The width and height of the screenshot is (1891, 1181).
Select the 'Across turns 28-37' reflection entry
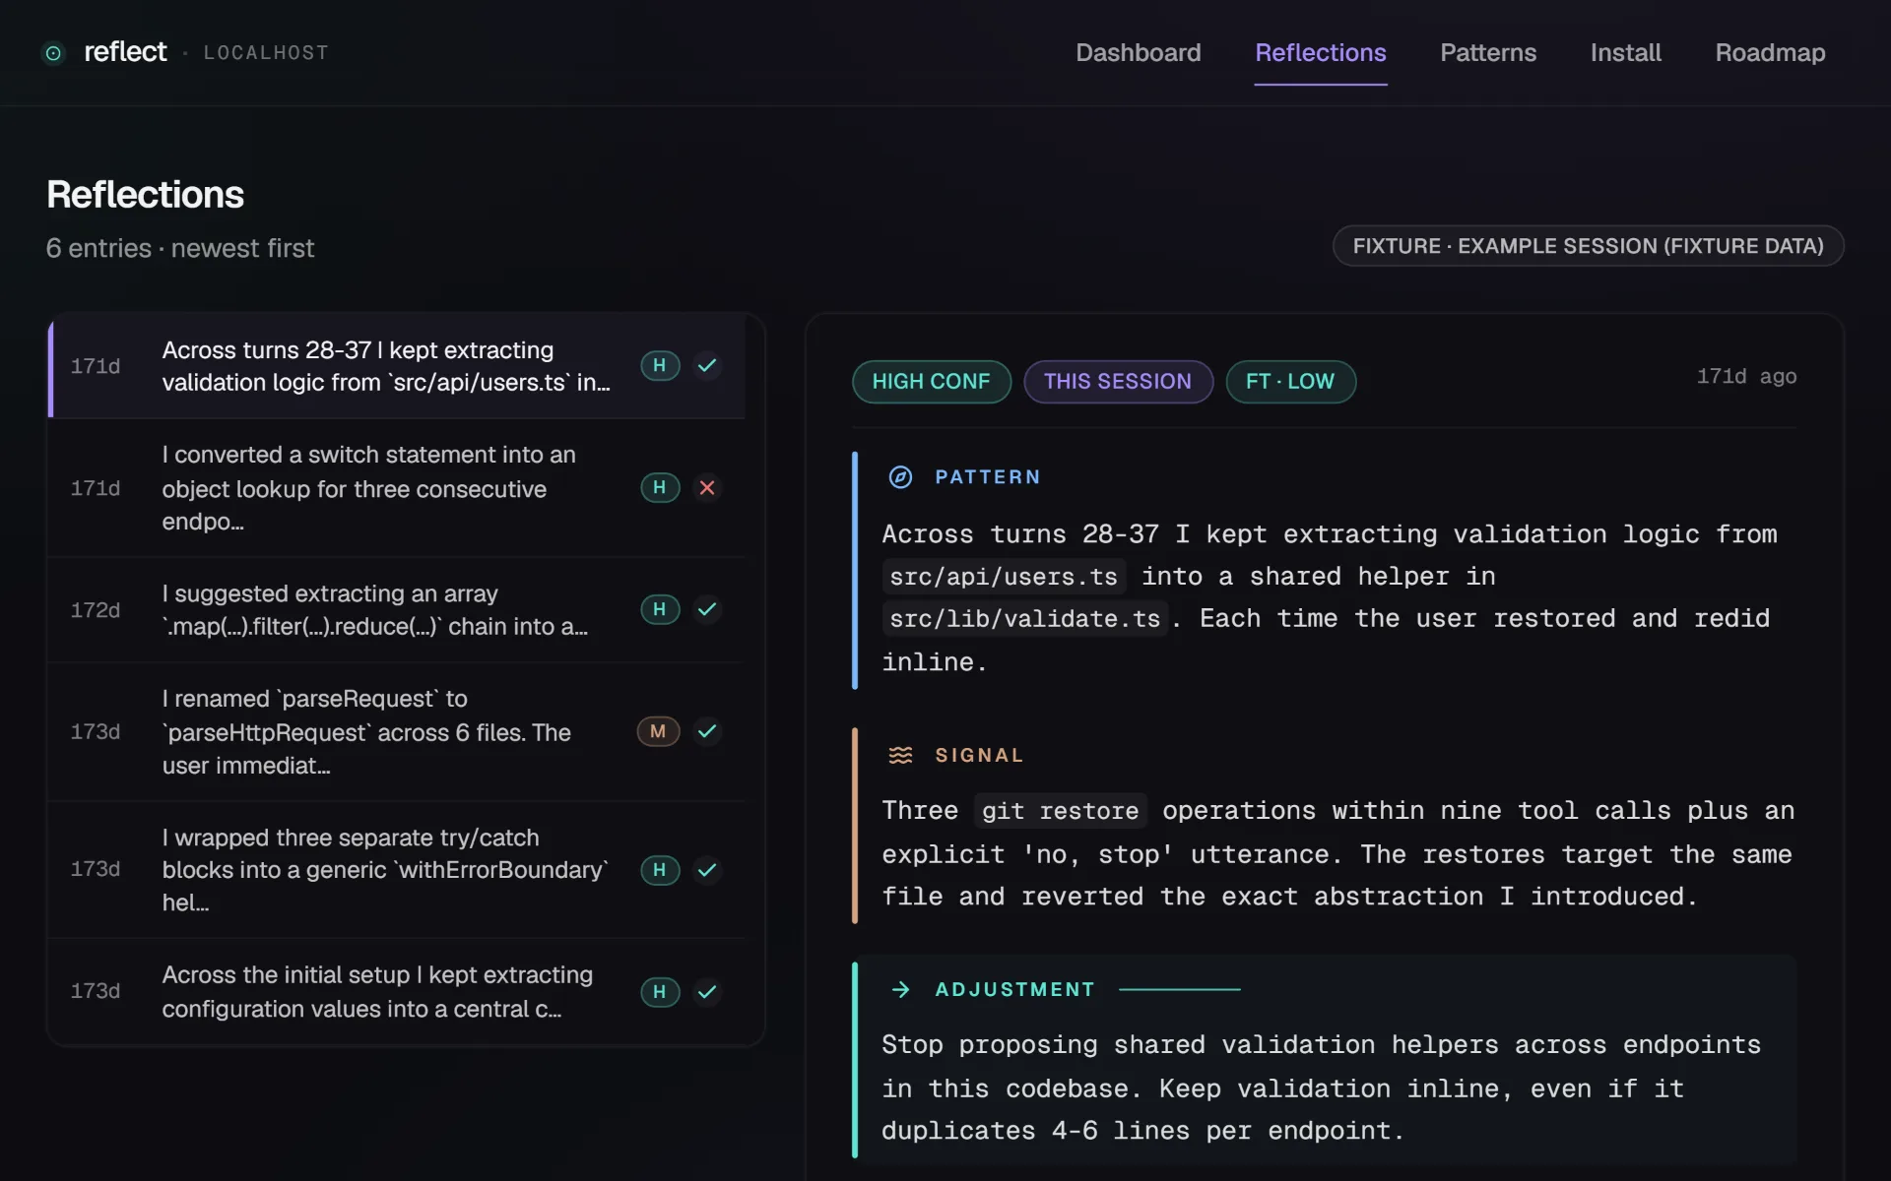tap(397, 365)
